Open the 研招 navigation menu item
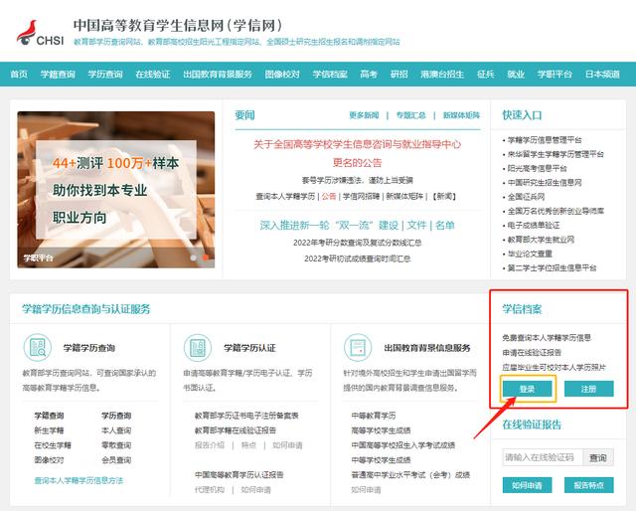This screenshot has height=511, width=636. tap(398, 75)
